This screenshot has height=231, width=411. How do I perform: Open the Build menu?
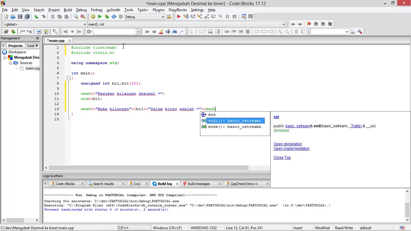68,10
